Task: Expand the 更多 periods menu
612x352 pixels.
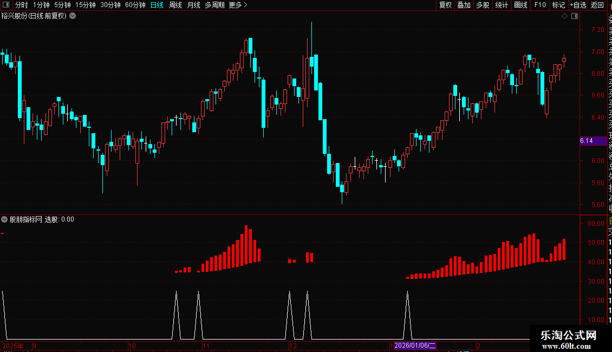Action: [238, 5]
